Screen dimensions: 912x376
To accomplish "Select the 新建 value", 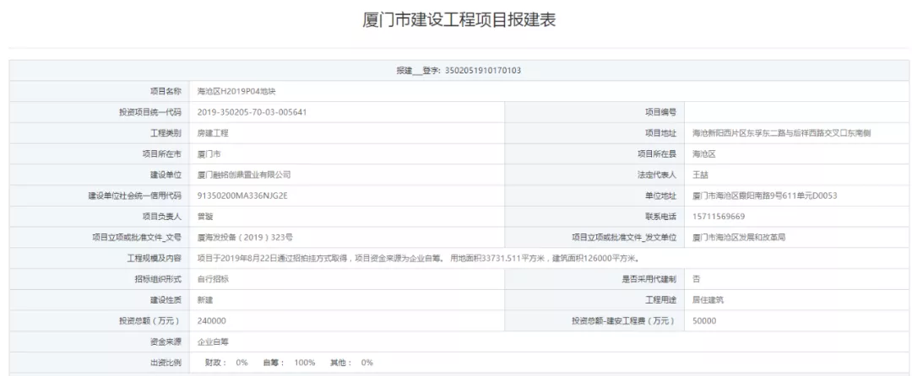I will coord(205,300).
